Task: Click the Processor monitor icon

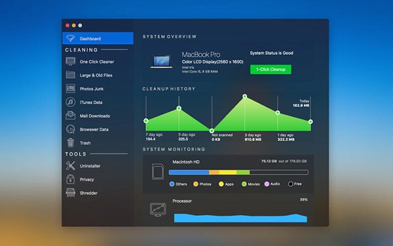Action: (x=158, y=210)
